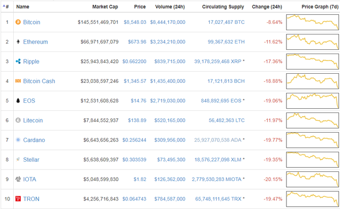Image resolution: width=340 pixels, height=209 pixels.
Task: Open the Ethereum coin page link
Action: tap(36, 42)
